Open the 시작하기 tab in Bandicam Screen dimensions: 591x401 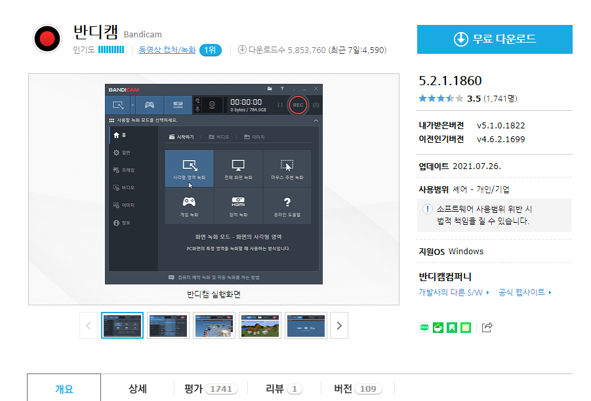[x=181, y=137]
